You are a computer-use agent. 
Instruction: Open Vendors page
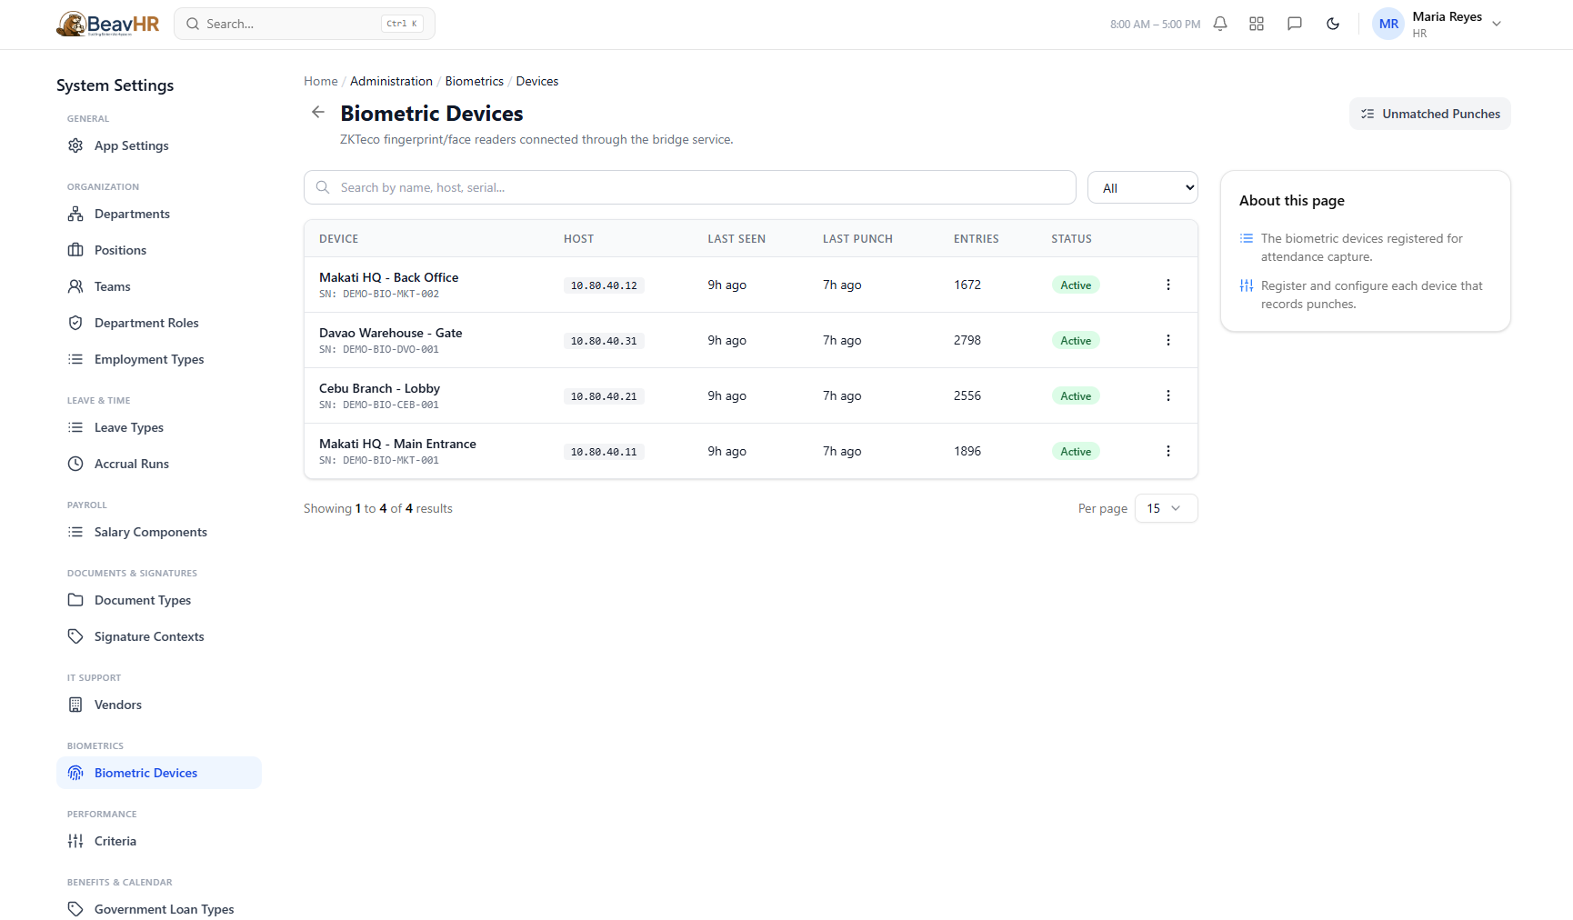(159, 705)
